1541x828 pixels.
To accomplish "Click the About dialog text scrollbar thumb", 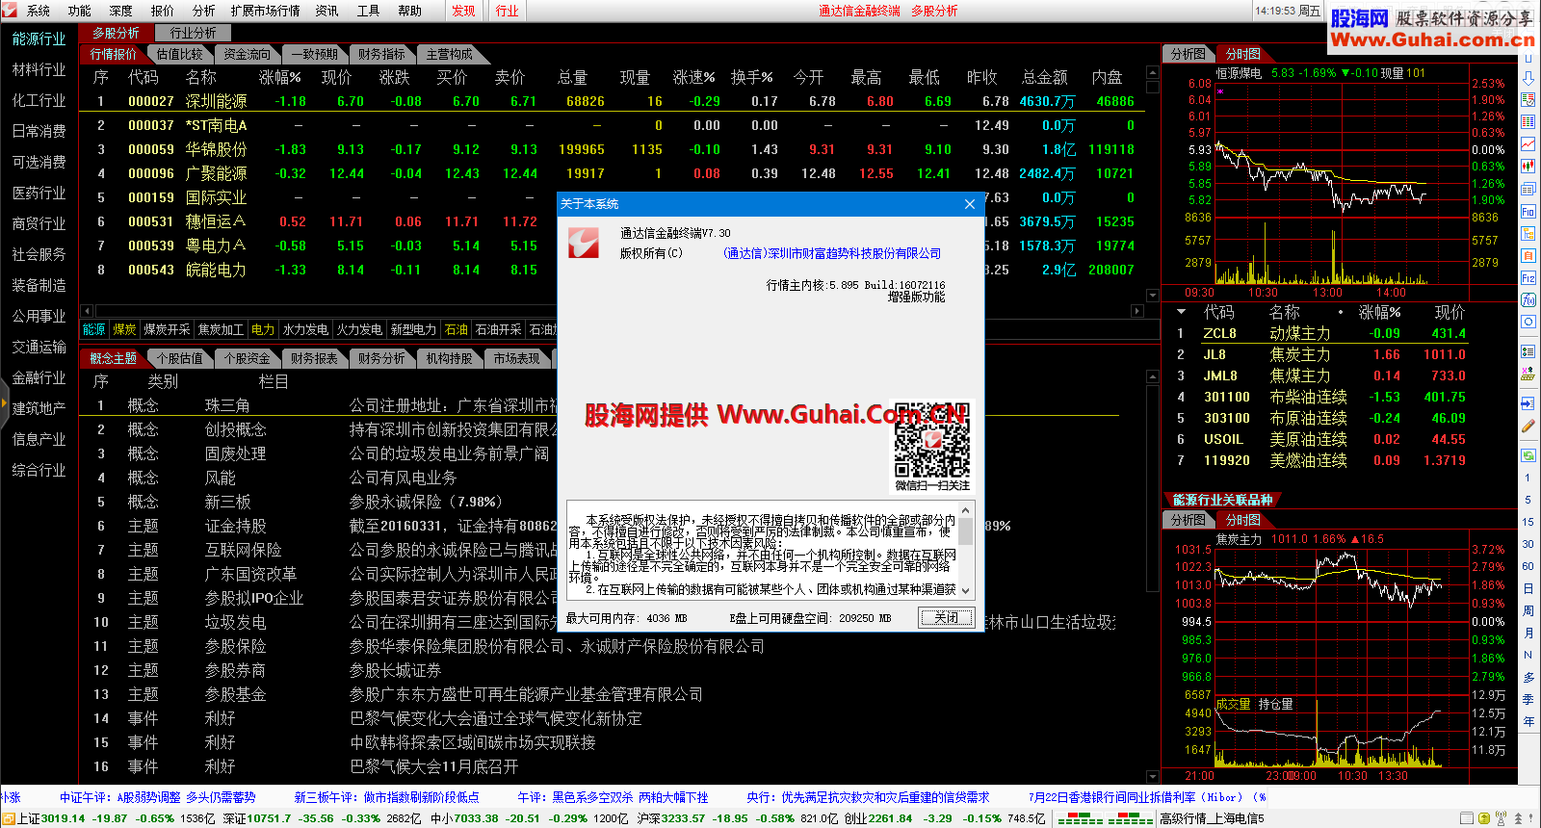I will pyautogui.click(x=966, y=531).
